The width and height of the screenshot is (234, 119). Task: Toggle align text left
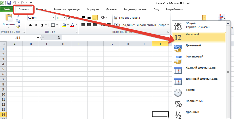click(83, 25)
